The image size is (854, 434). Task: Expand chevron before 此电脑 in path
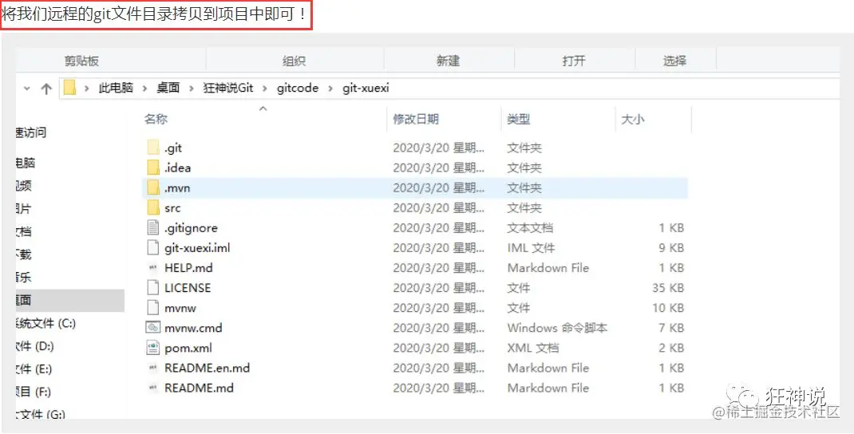pyautogui.click(x=87, y=89)
